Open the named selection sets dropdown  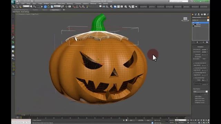95,6
